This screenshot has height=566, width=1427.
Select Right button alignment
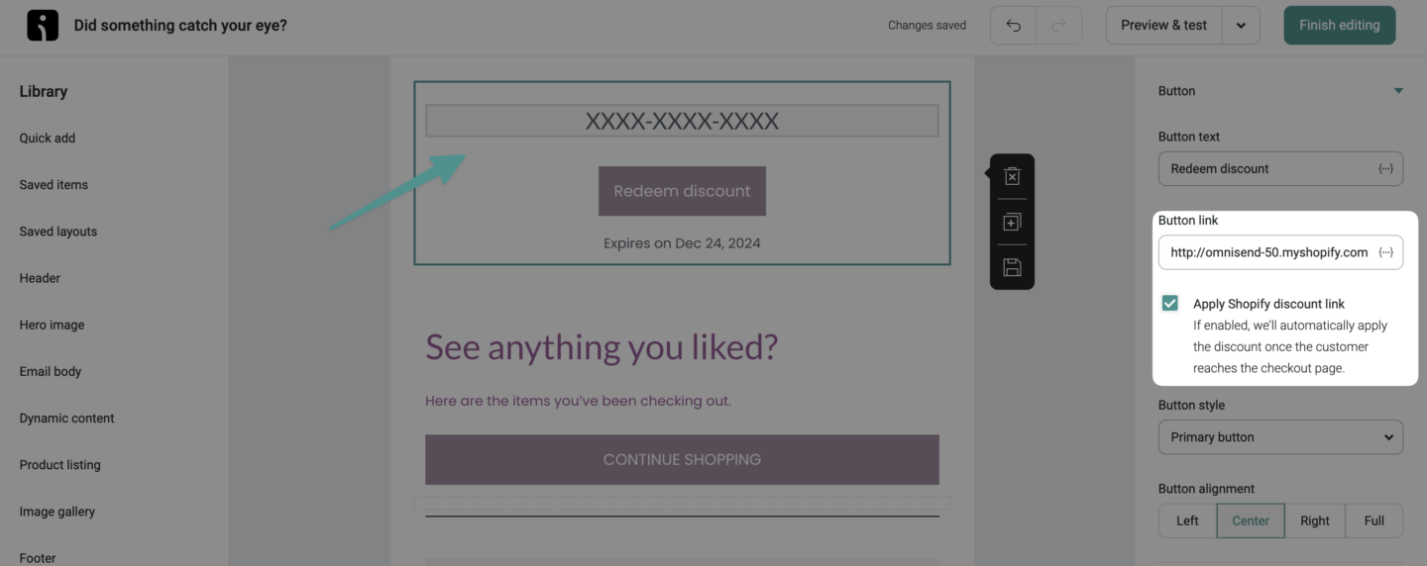[1315, 520]
